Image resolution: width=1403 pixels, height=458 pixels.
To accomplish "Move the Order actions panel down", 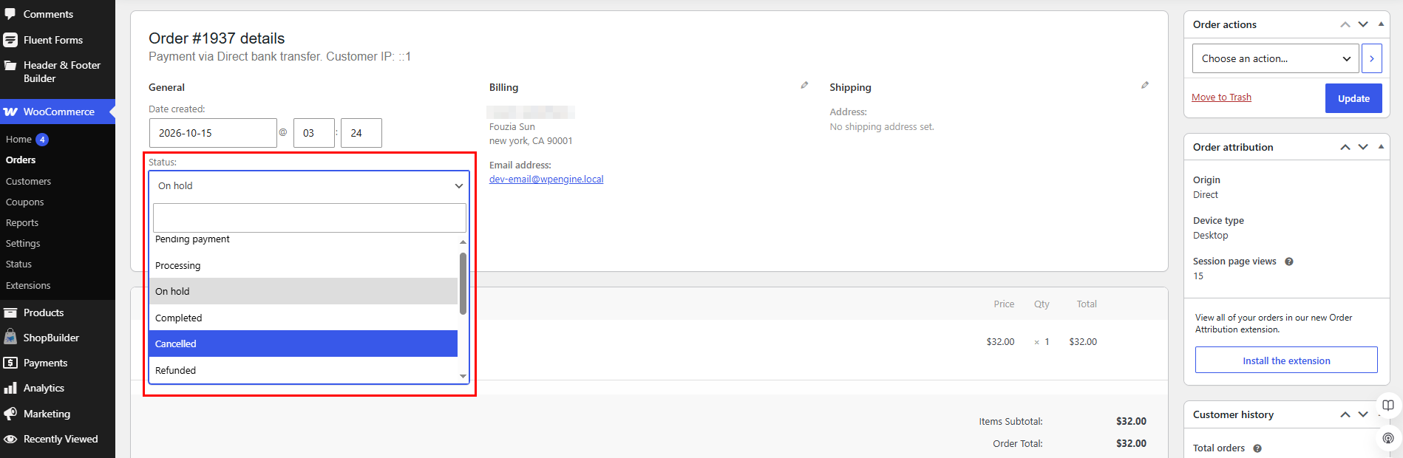I will click(x=1363, y=24).
